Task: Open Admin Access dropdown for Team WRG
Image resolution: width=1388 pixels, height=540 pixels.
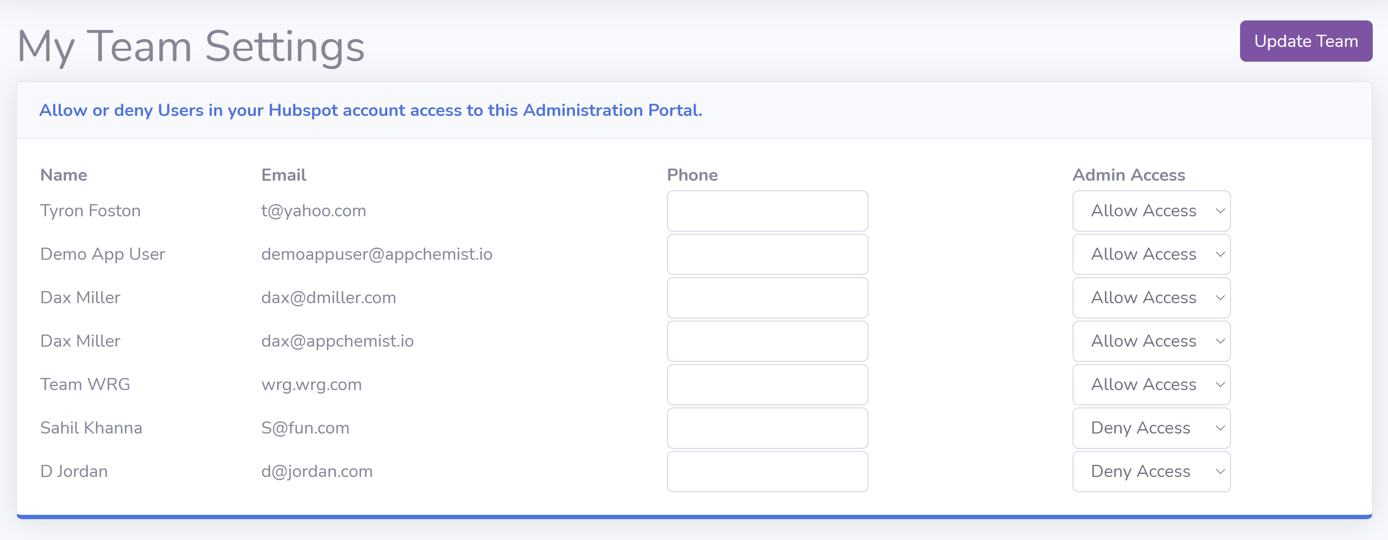Action: [1151, 384]
